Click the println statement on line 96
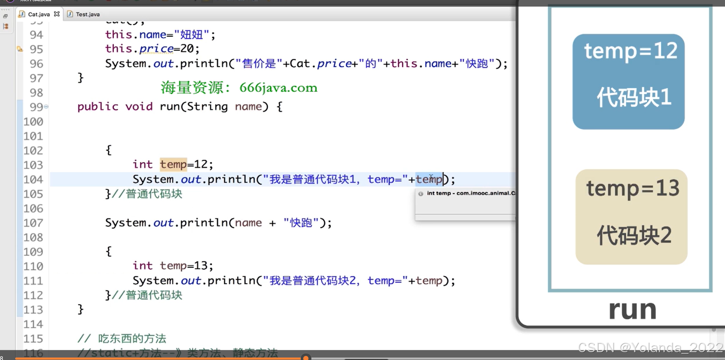 point(306,63)
